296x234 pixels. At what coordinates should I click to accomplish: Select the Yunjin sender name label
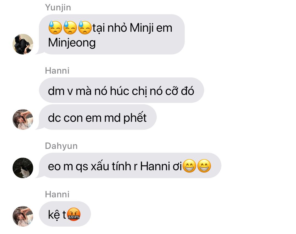(58, 8)
